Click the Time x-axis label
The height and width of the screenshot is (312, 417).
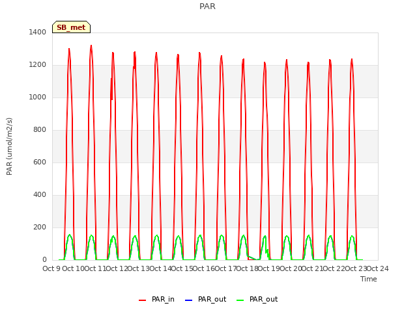(x=369, y=279)
